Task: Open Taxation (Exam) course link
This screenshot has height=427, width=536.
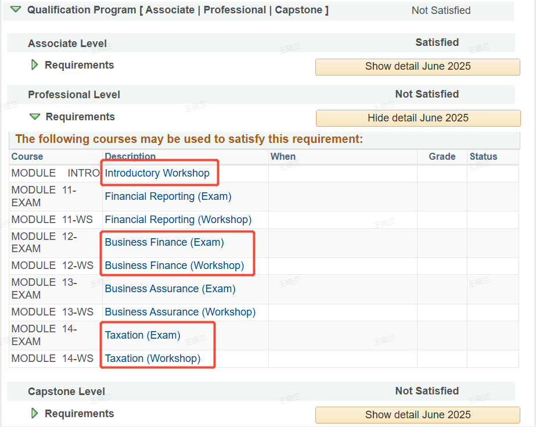Action: (142, 335)
